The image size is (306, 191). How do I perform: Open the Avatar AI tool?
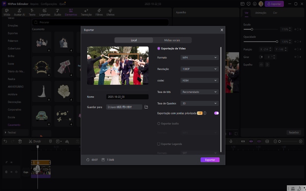pyautogui.click(x=19, y=12)
